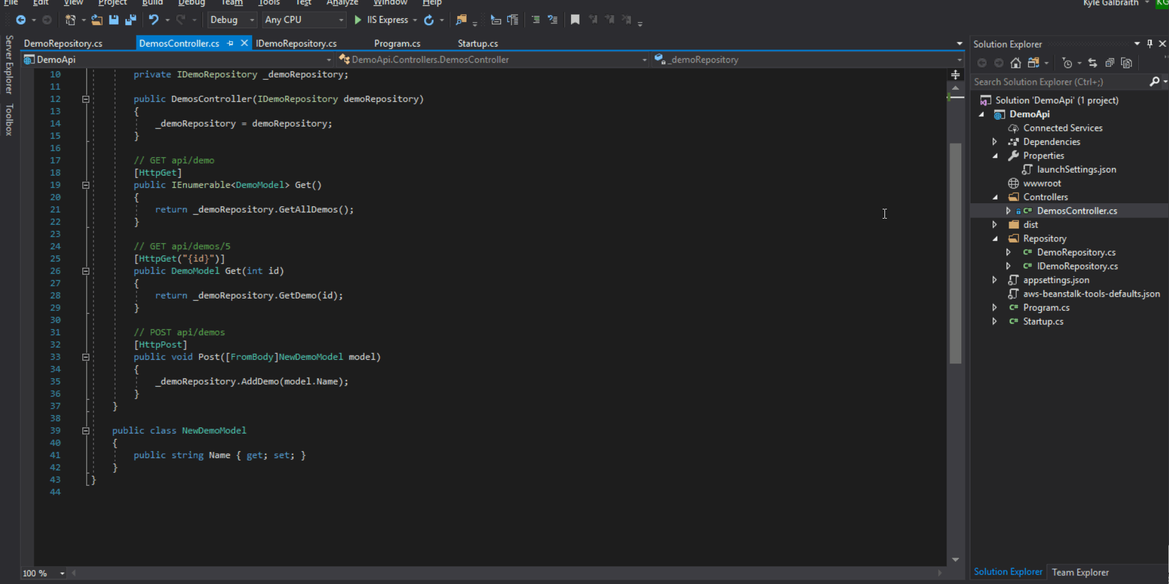The height and width of the screenshot is (584, 1169).
Task: Collapse all items in Solution Explorer
Action: [x=1110, y=62]
